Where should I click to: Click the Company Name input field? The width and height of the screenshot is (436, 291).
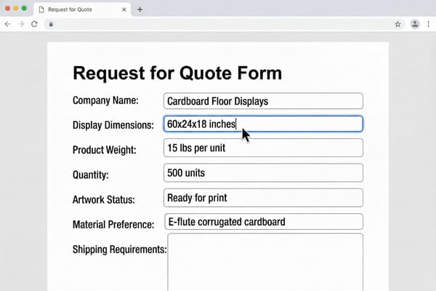point(263,101)
